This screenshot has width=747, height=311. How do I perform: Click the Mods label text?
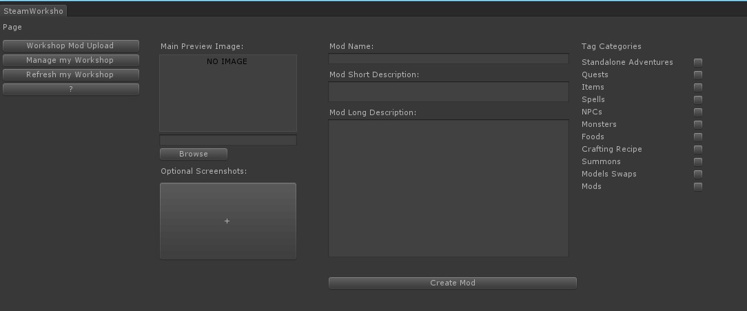591,186
